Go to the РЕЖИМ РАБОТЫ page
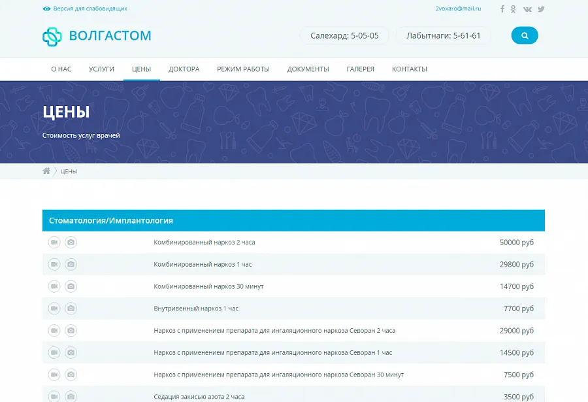Image resolution: width=588 pixels, height=402 pixels. tap(243, 69)
